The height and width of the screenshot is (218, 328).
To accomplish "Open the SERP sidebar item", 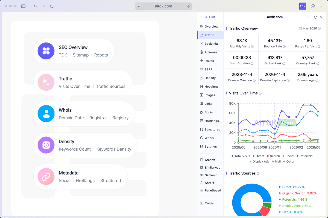I will point(210,69).
